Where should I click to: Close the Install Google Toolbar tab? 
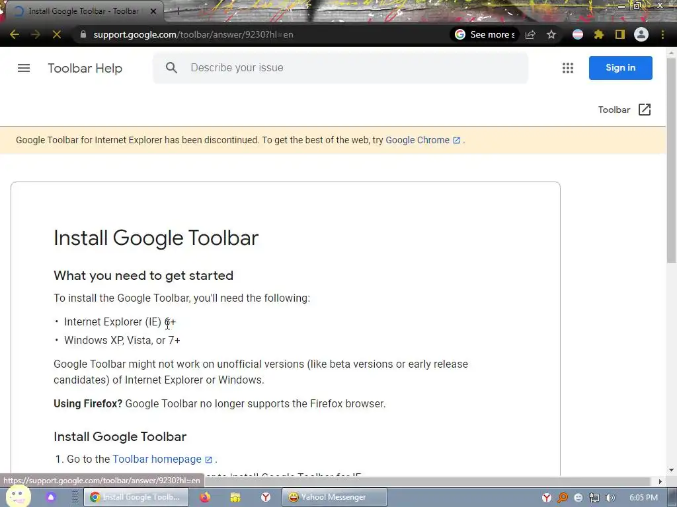[153, 11]
